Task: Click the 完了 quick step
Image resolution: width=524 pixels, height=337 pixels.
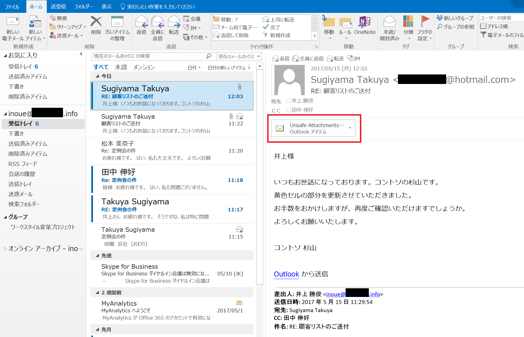Action: pyautogui.click(x=271, y=27)
